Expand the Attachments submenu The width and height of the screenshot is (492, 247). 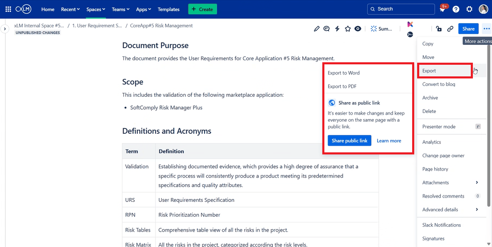(451, 183)
